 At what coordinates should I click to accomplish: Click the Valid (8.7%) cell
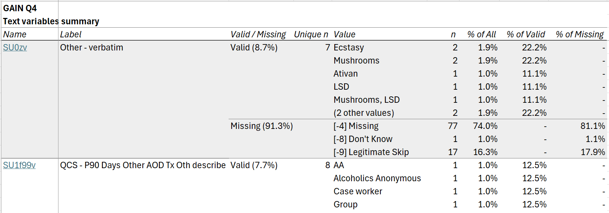pyautogui.click(x=254, y=47)
